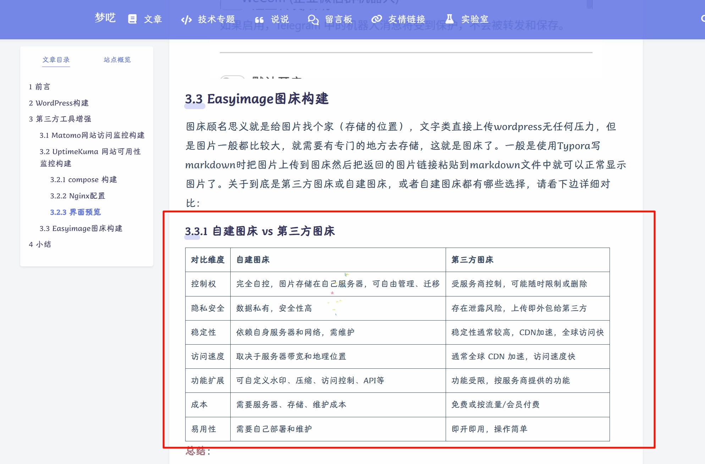Click the 访问速度 row label
705x464 pixels.
(208, 357)
